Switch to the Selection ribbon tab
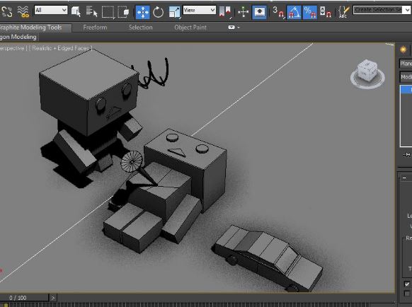Screen dimensions: 412x307 tap(141, 28)
